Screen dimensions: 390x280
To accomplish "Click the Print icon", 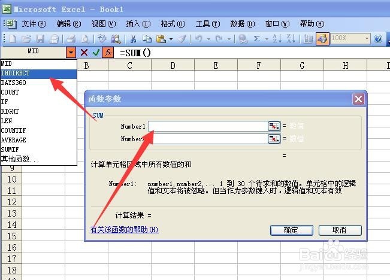I will [71, 39].
